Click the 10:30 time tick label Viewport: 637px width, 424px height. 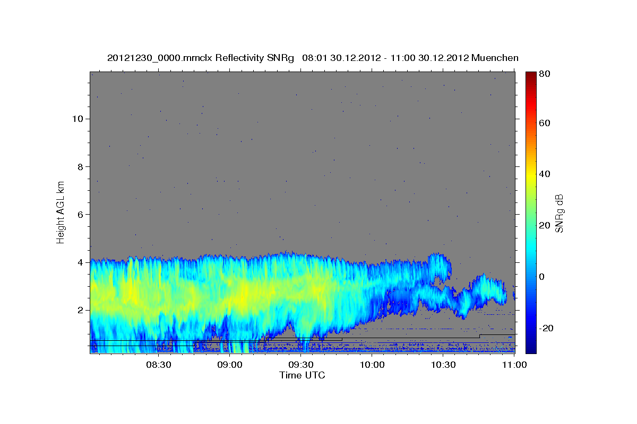443,365
